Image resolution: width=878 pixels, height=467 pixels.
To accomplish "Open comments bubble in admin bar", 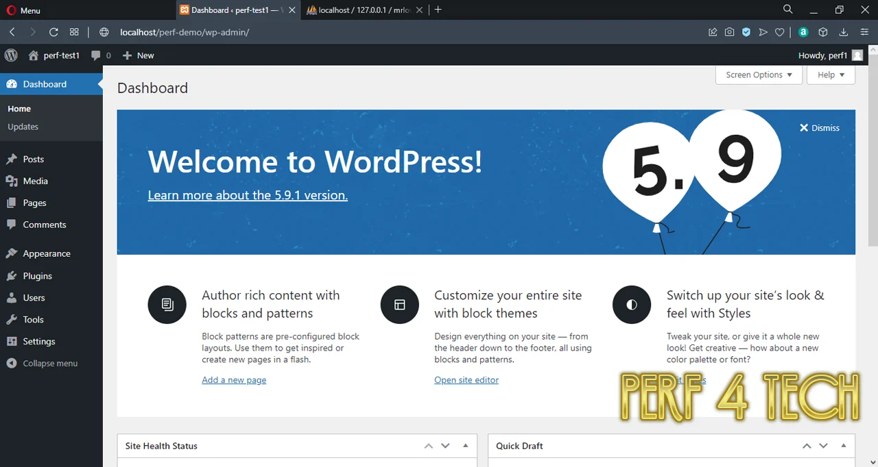I will click(x=101, y=55).
